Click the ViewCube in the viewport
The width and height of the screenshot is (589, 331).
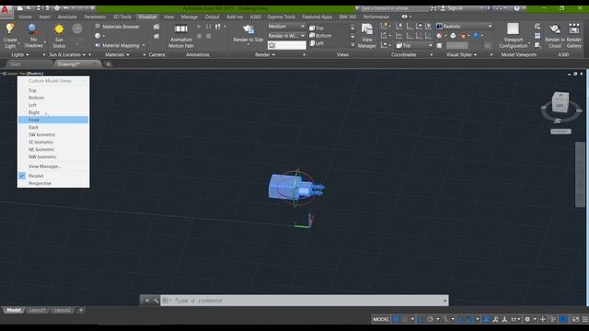pyautogui.click(x=560, y=102)
